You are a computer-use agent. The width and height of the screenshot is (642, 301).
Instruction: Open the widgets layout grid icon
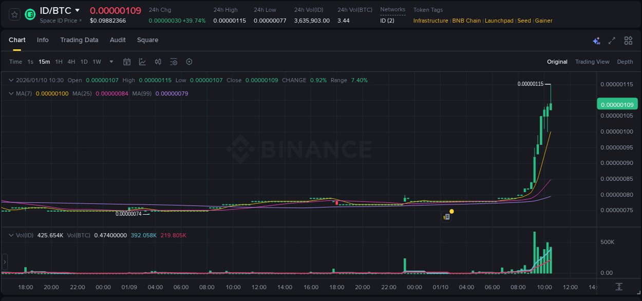point(626,40)
